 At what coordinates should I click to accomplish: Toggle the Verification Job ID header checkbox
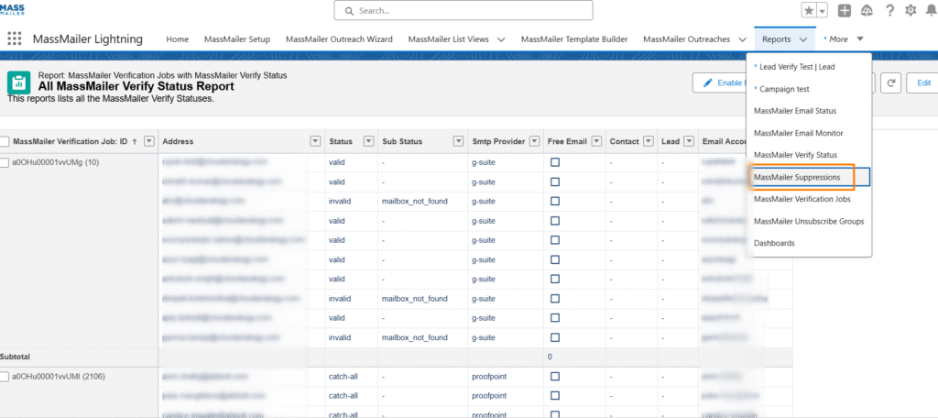5,141
